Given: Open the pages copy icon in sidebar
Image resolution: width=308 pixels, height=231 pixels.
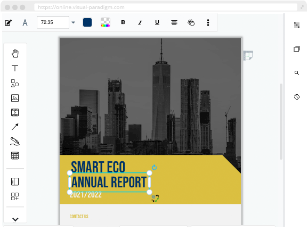Looking at the screenshot, I should (297, 49).
